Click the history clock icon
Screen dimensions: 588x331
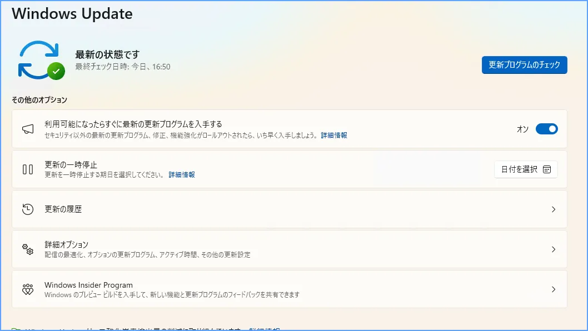coord(28,209)
